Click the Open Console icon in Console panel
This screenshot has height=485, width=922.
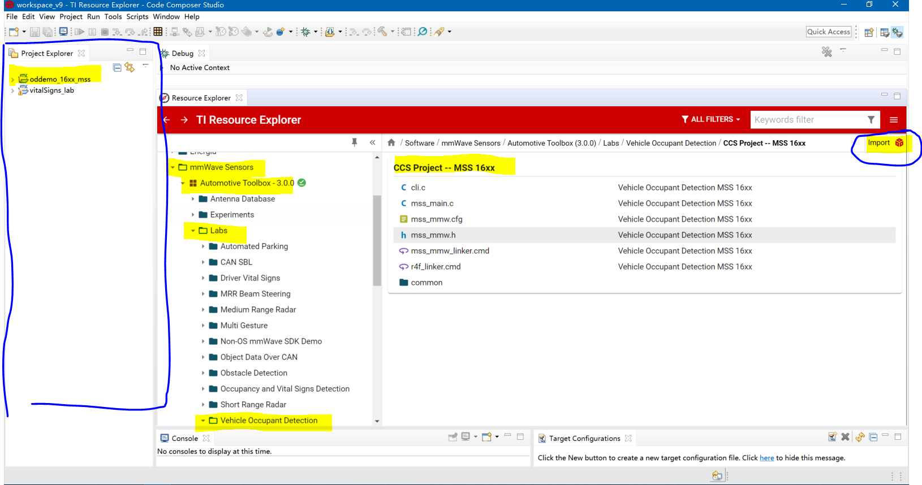(486, 437)
